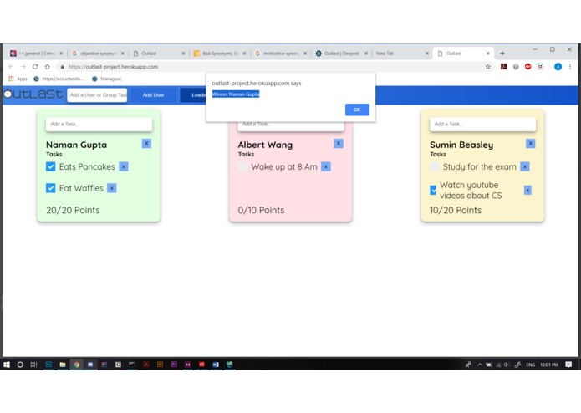Switch to the motivative synonym tab
The width and height of the screenshot is (581, 413).
281,54
